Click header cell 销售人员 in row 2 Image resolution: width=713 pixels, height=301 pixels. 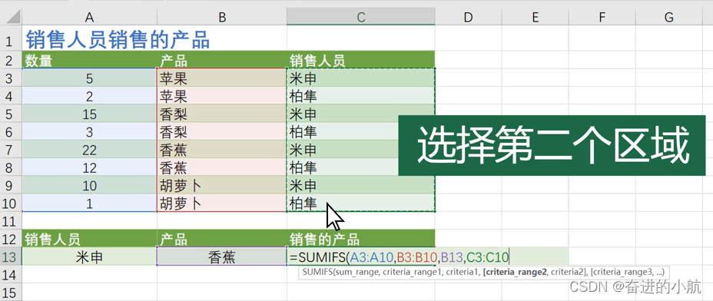360,60
